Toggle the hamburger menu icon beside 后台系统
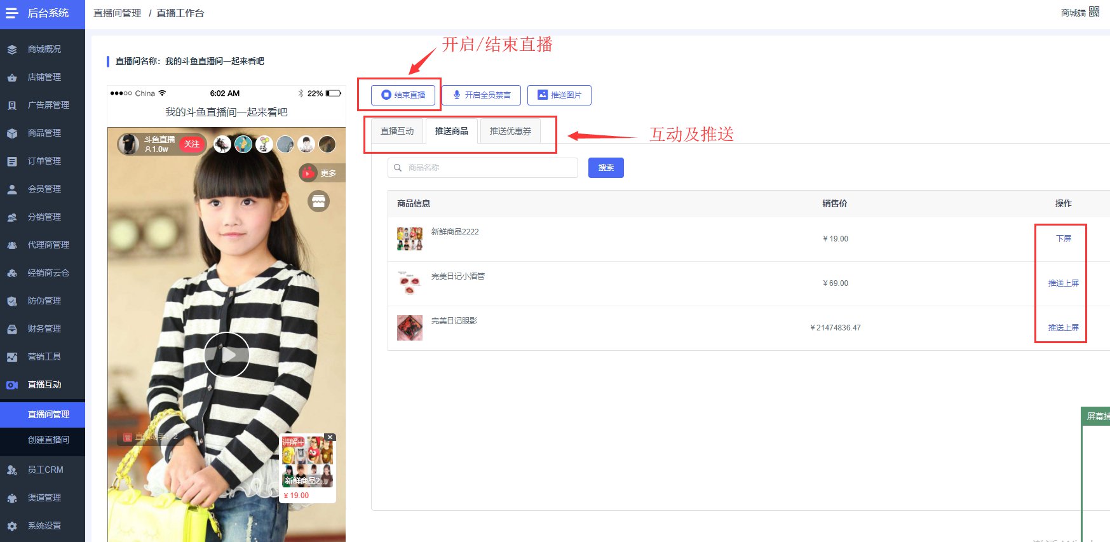 (x=12, y=13)
